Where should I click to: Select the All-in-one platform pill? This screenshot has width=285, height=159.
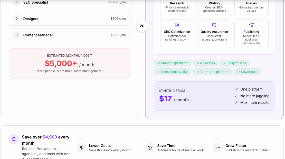tap(213, 72)
